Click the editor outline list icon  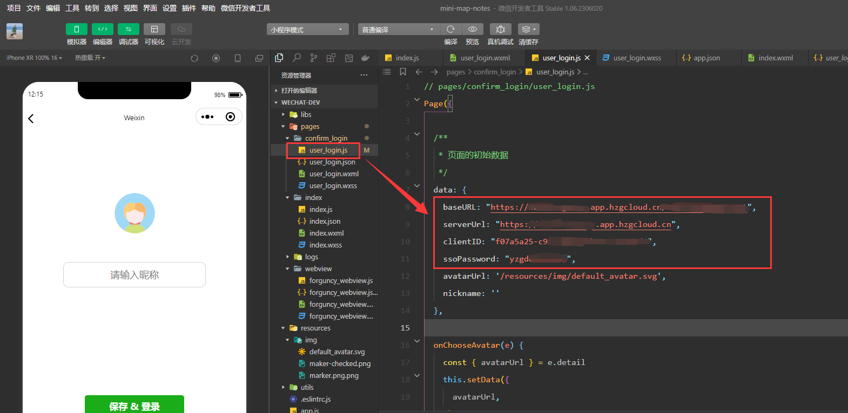pos(387,72)
